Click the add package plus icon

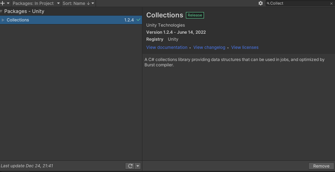(x=3, y=3)
